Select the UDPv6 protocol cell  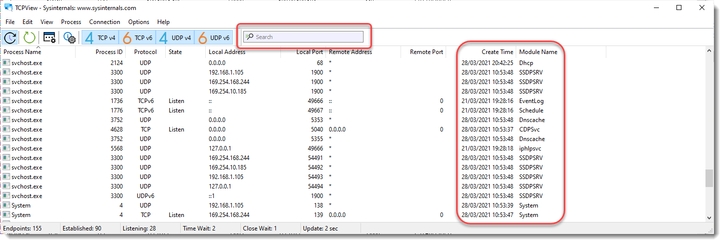click(145, 196)
